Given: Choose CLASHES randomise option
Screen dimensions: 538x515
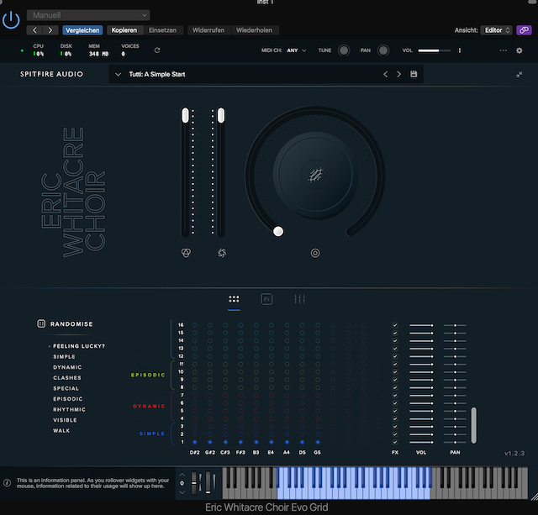Looking at the screenshot, I should click(x=67, y=377).
